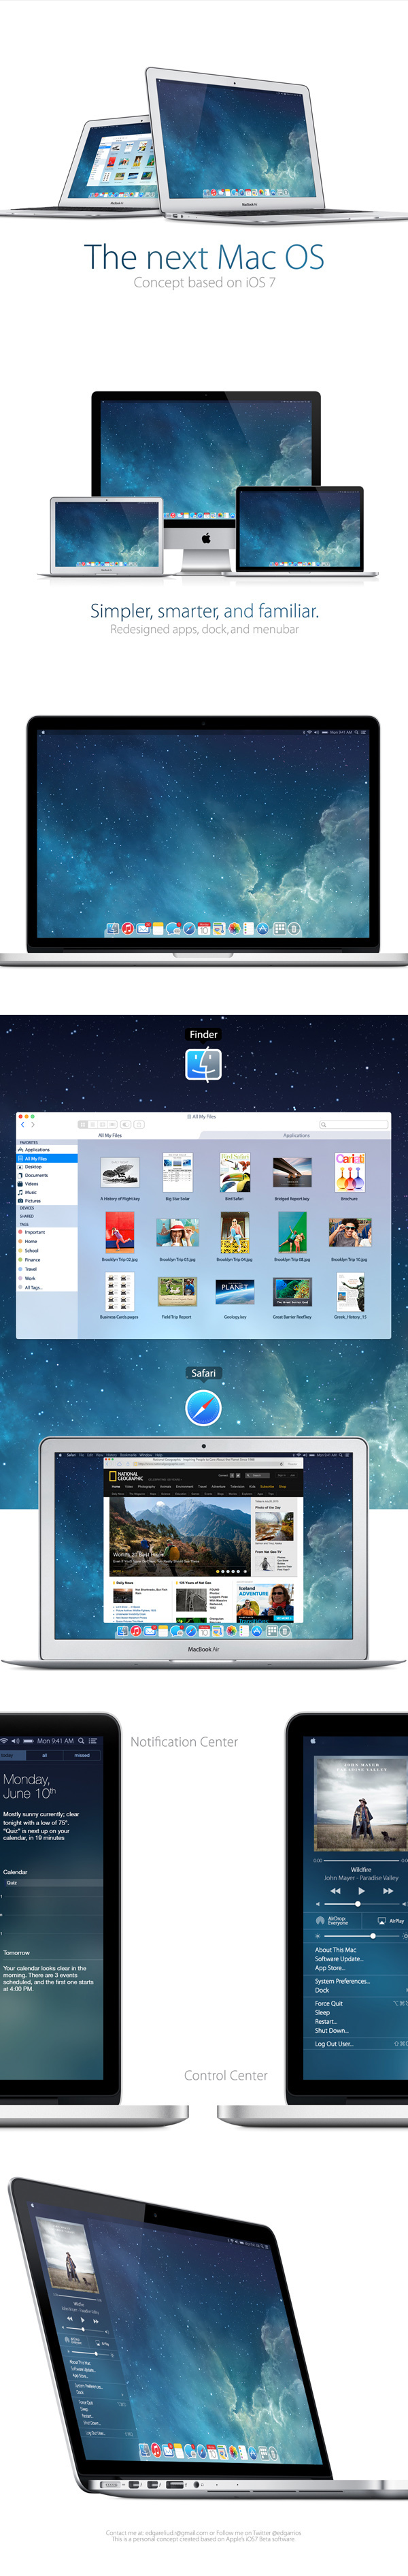Click the Wi-Fi icon in Notification Center menubar

pyautogui.click(x=4, y=1741)
